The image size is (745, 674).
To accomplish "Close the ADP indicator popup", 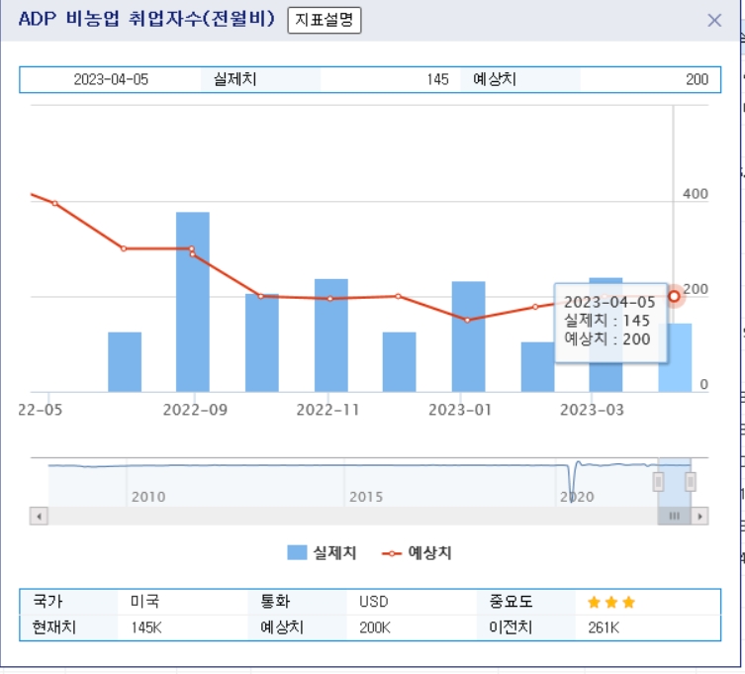I will tap(714, 21).
